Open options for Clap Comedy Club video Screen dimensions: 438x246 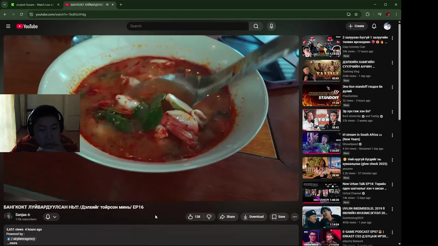pos(392,38)
